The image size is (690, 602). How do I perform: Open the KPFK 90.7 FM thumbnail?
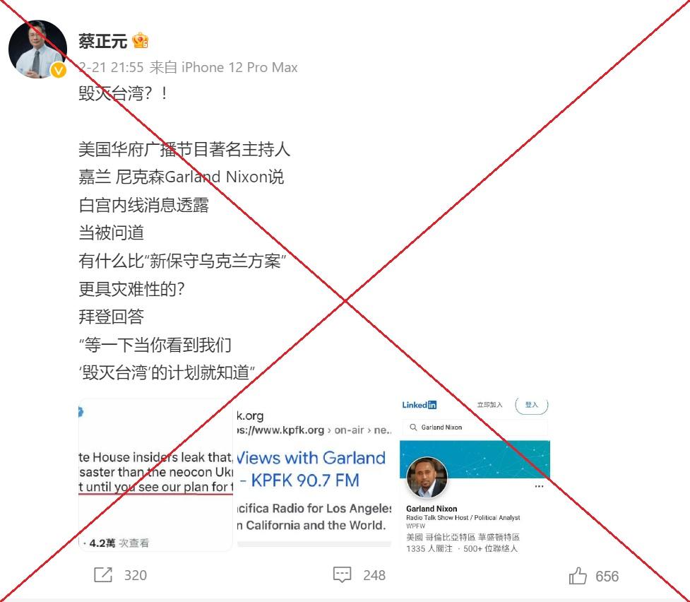[314, 475]
